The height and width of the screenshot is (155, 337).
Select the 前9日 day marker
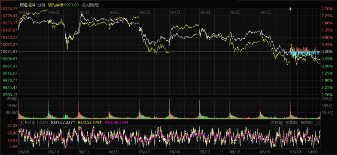tap(24, 12)
